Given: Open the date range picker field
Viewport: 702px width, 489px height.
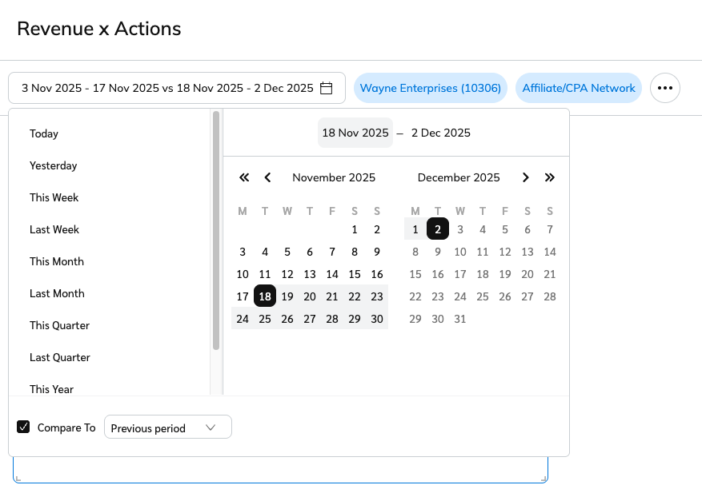Looking at the screenshot, I should point(168,88).
